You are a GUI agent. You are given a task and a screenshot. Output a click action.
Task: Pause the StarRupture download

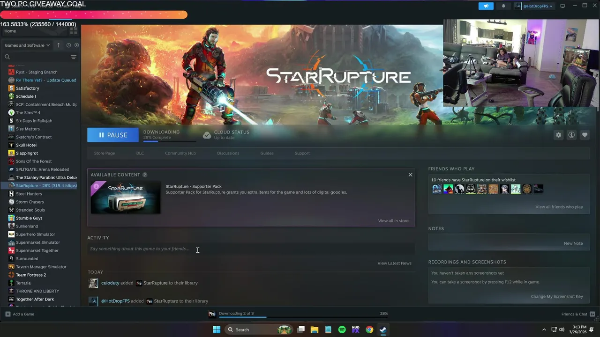(113, 135)
